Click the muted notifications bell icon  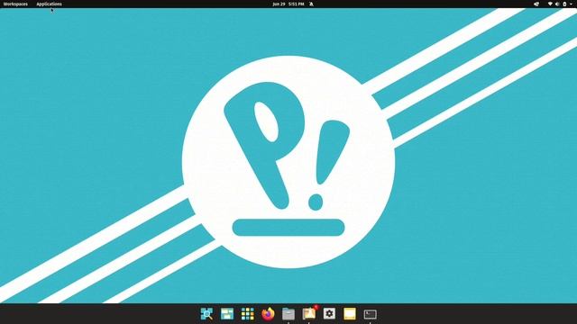tap(311, 4)
